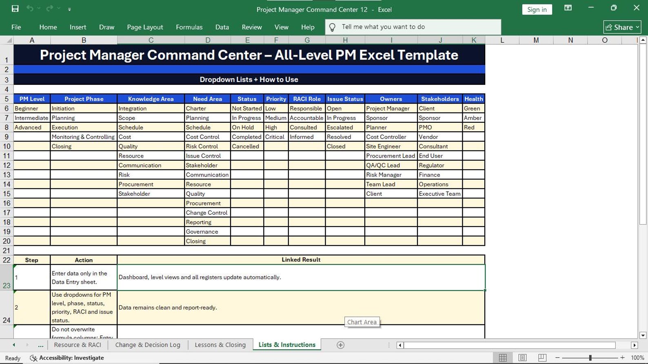Open the View ribbon tab
The width and height of the screenshot is (648, 364).
coord(281,27)
